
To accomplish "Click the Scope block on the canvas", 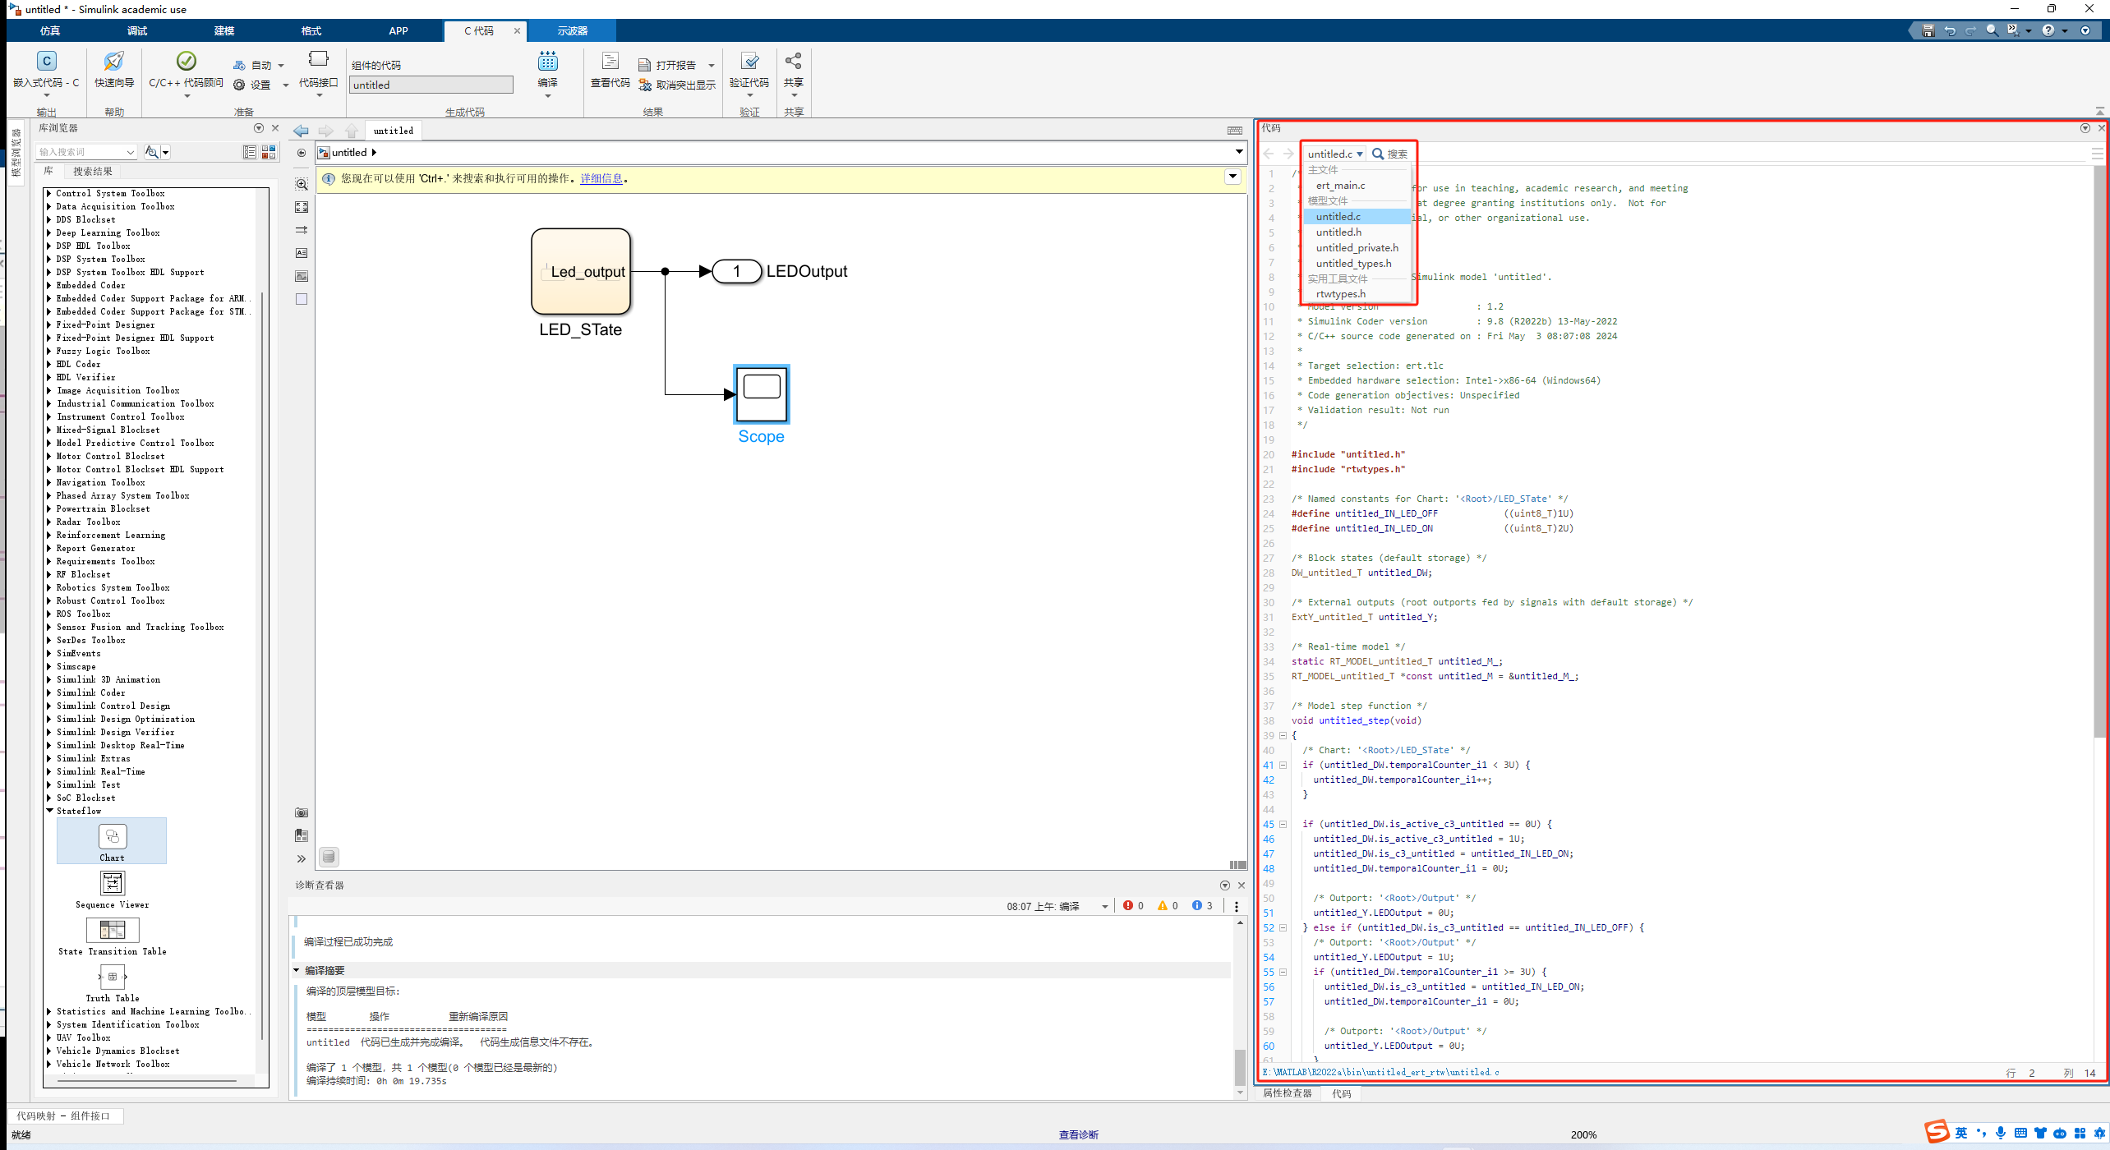I will pos(761,394).
